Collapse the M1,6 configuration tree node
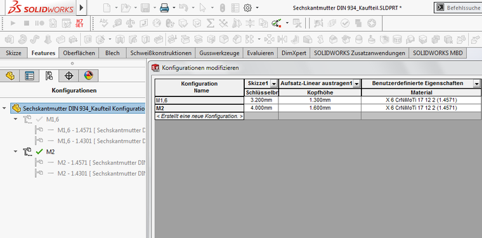The image size is (482, 238). click(x=16, y=119)
